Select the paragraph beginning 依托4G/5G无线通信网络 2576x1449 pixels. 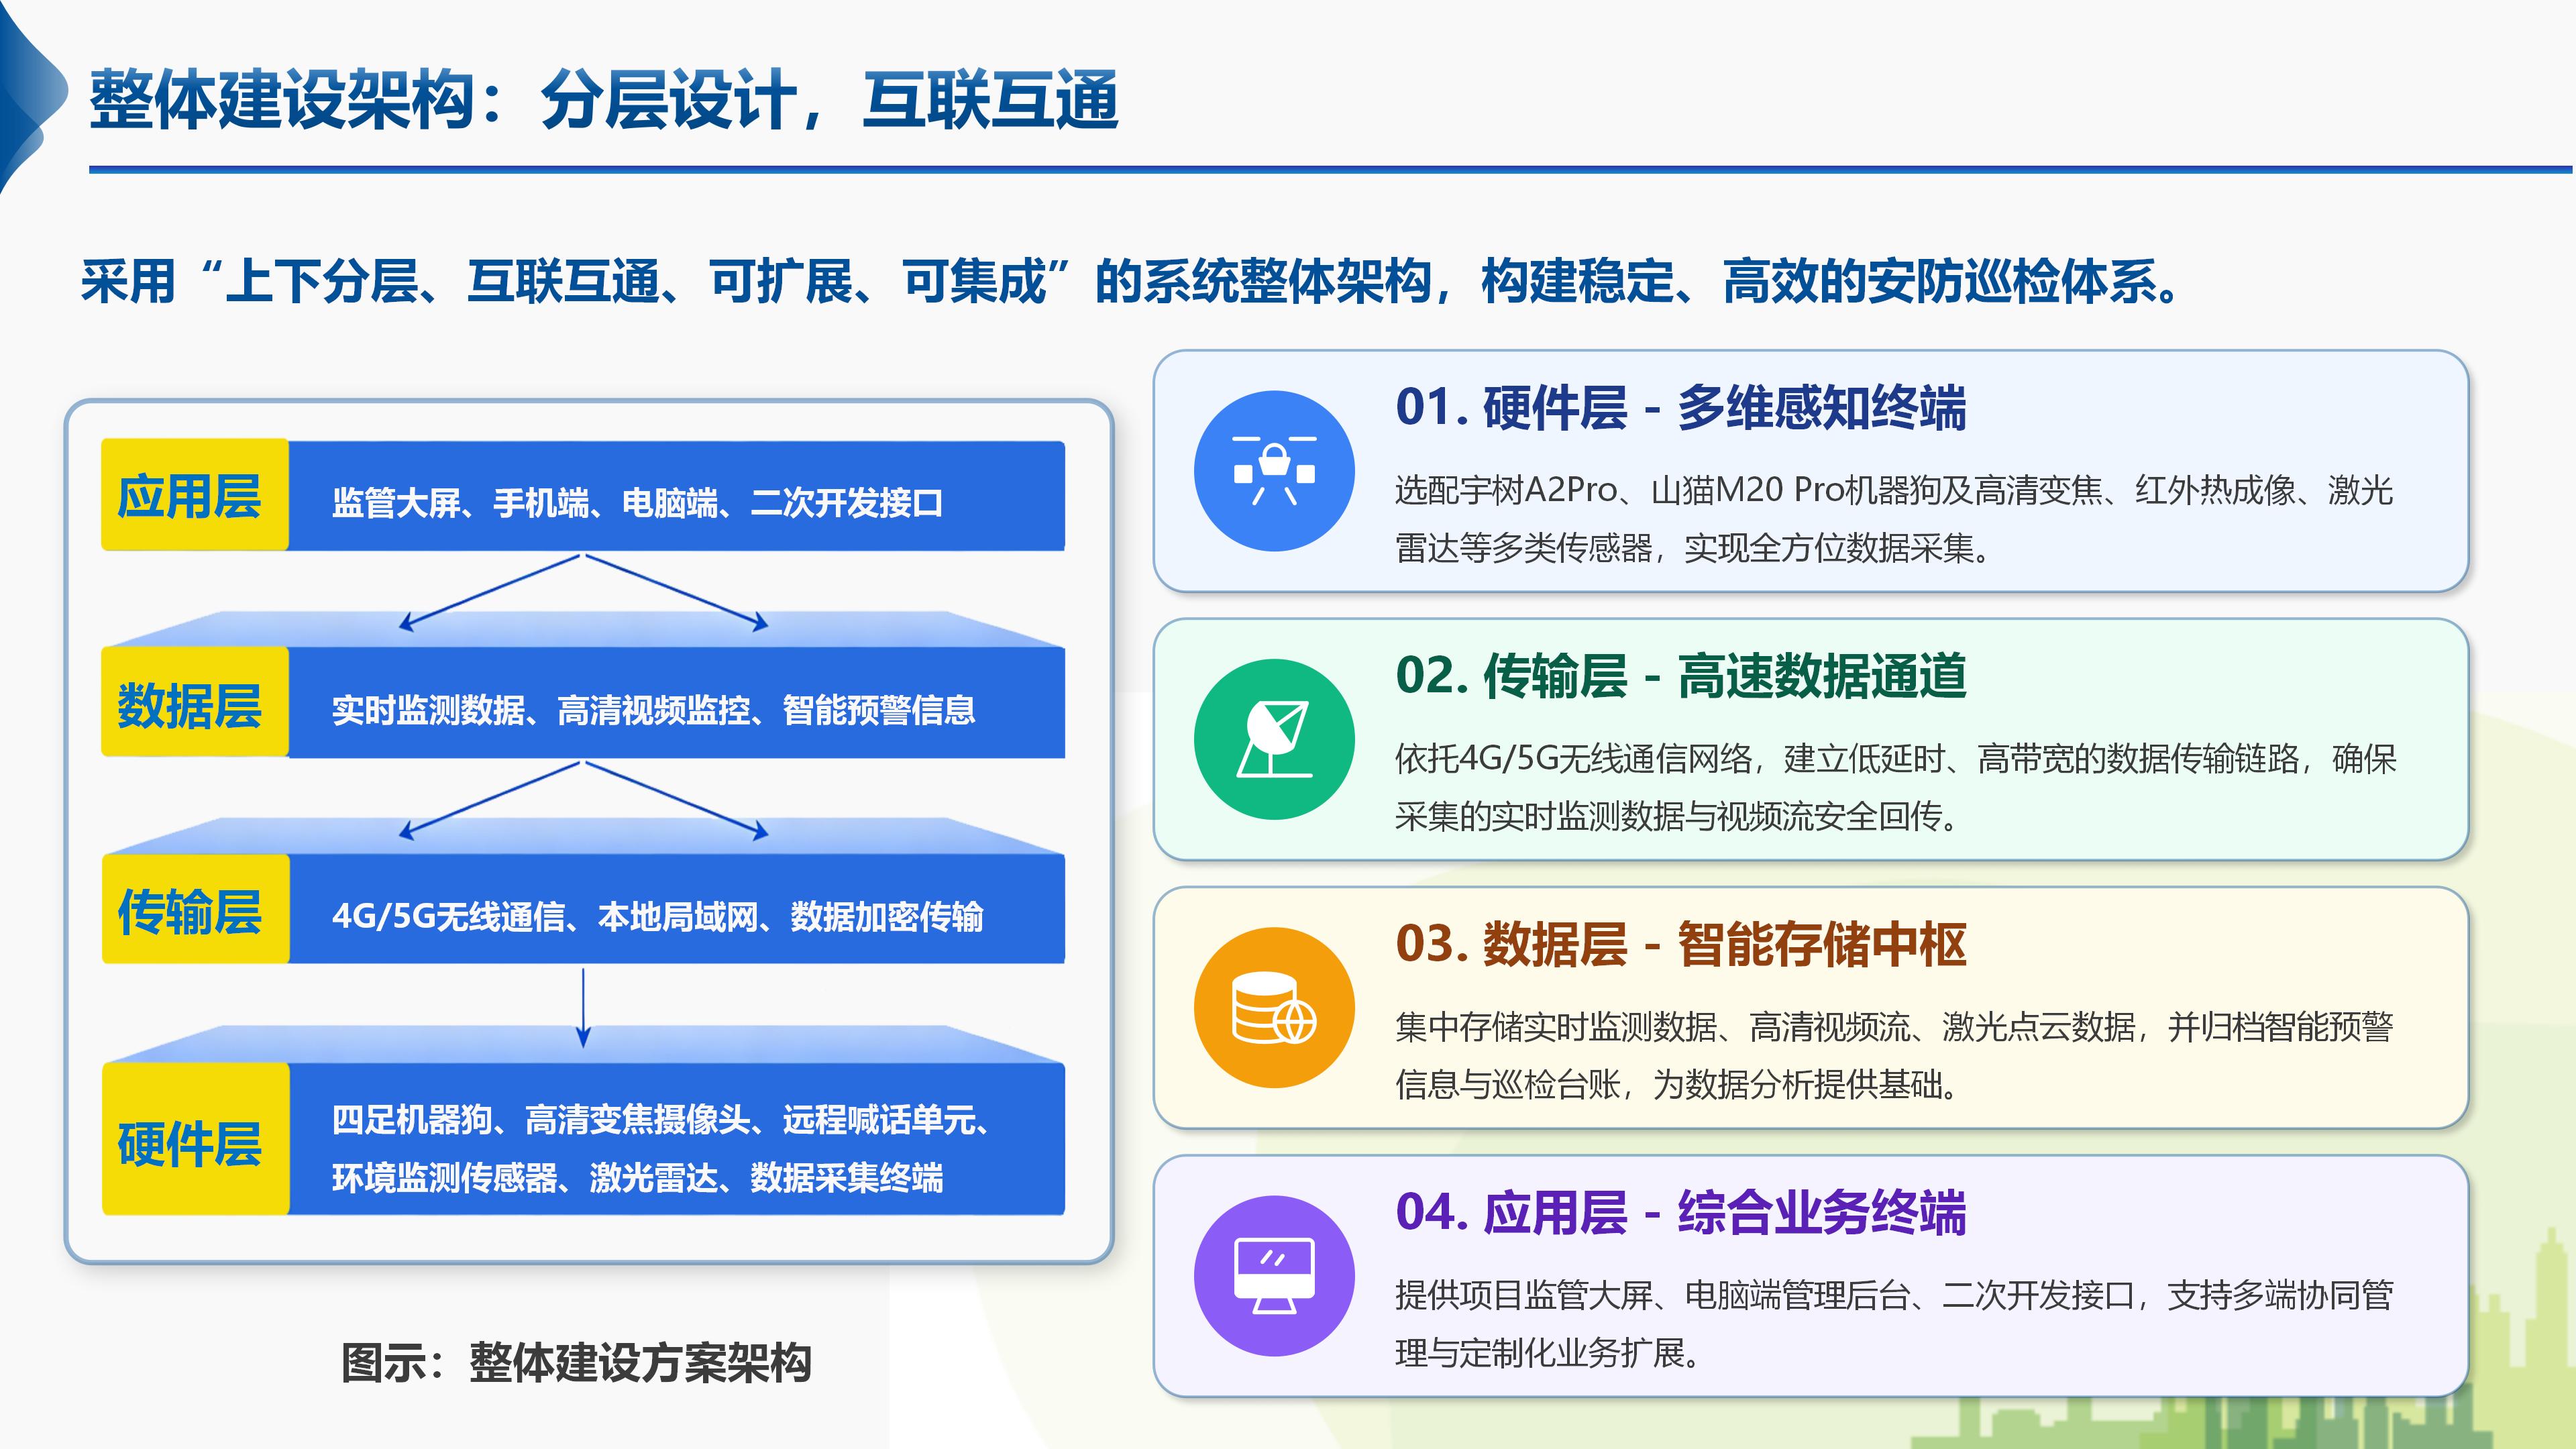pos(1895,788)
